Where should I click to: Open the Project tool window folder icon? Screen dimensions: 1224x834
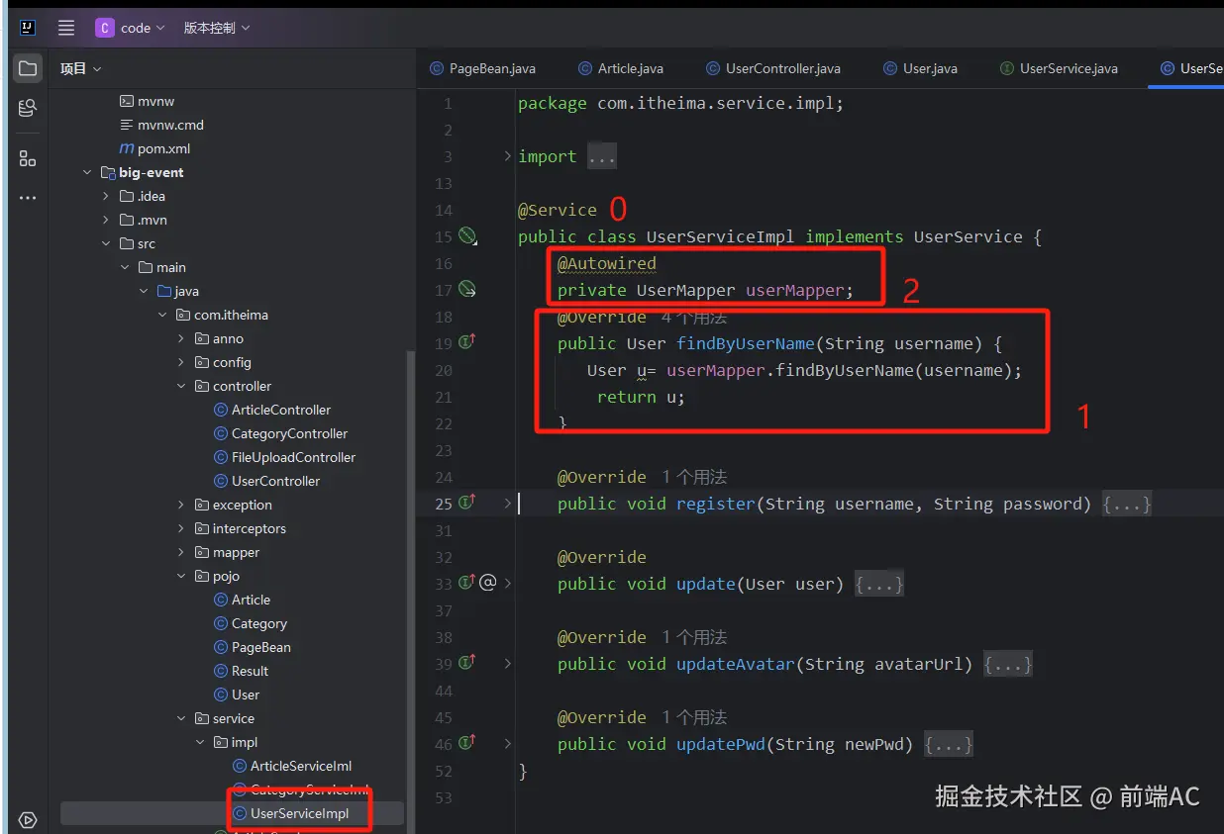coord(28,68)
